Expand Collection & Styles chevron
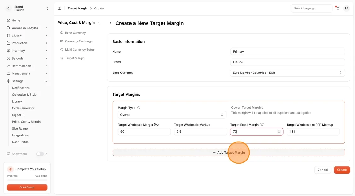This screenshot has width=355, height=196. click(46, 28)
